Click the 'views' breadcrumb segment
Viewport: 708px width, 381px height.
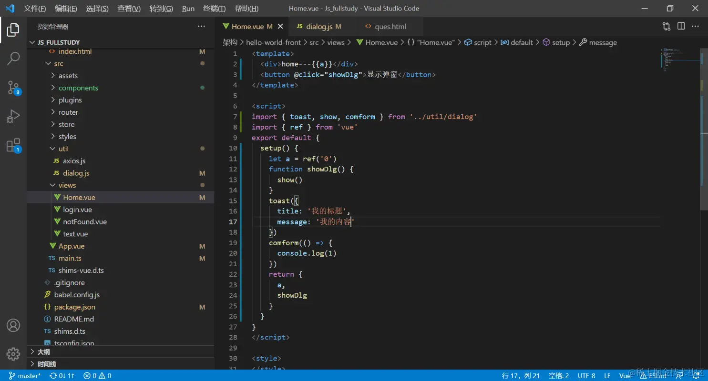[x=336, y=42]
